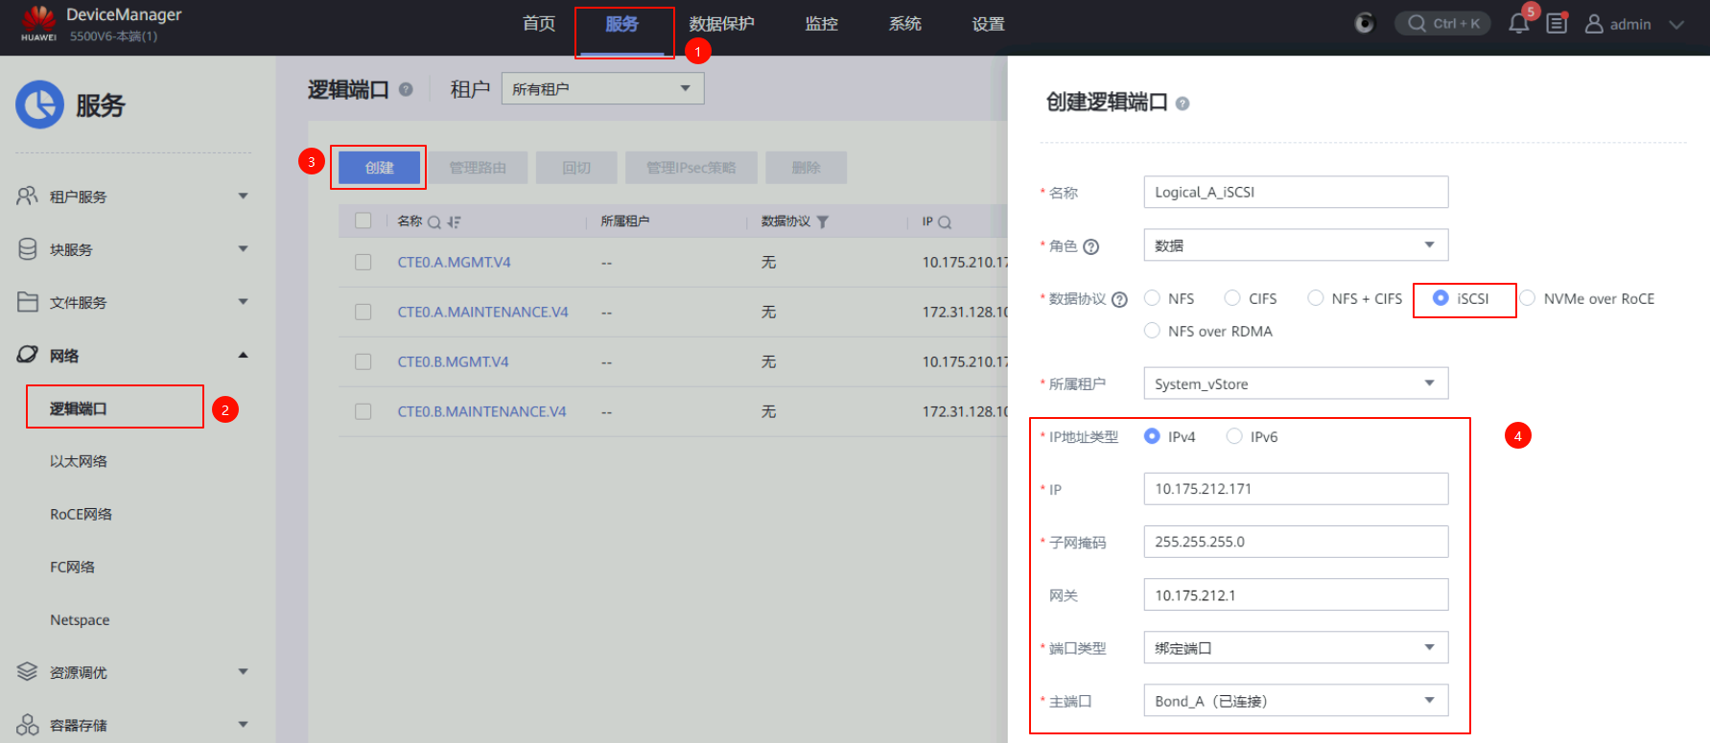Click the 创建 button
The width and height of the screenshot is (1710, 743).
click(379, 168)
